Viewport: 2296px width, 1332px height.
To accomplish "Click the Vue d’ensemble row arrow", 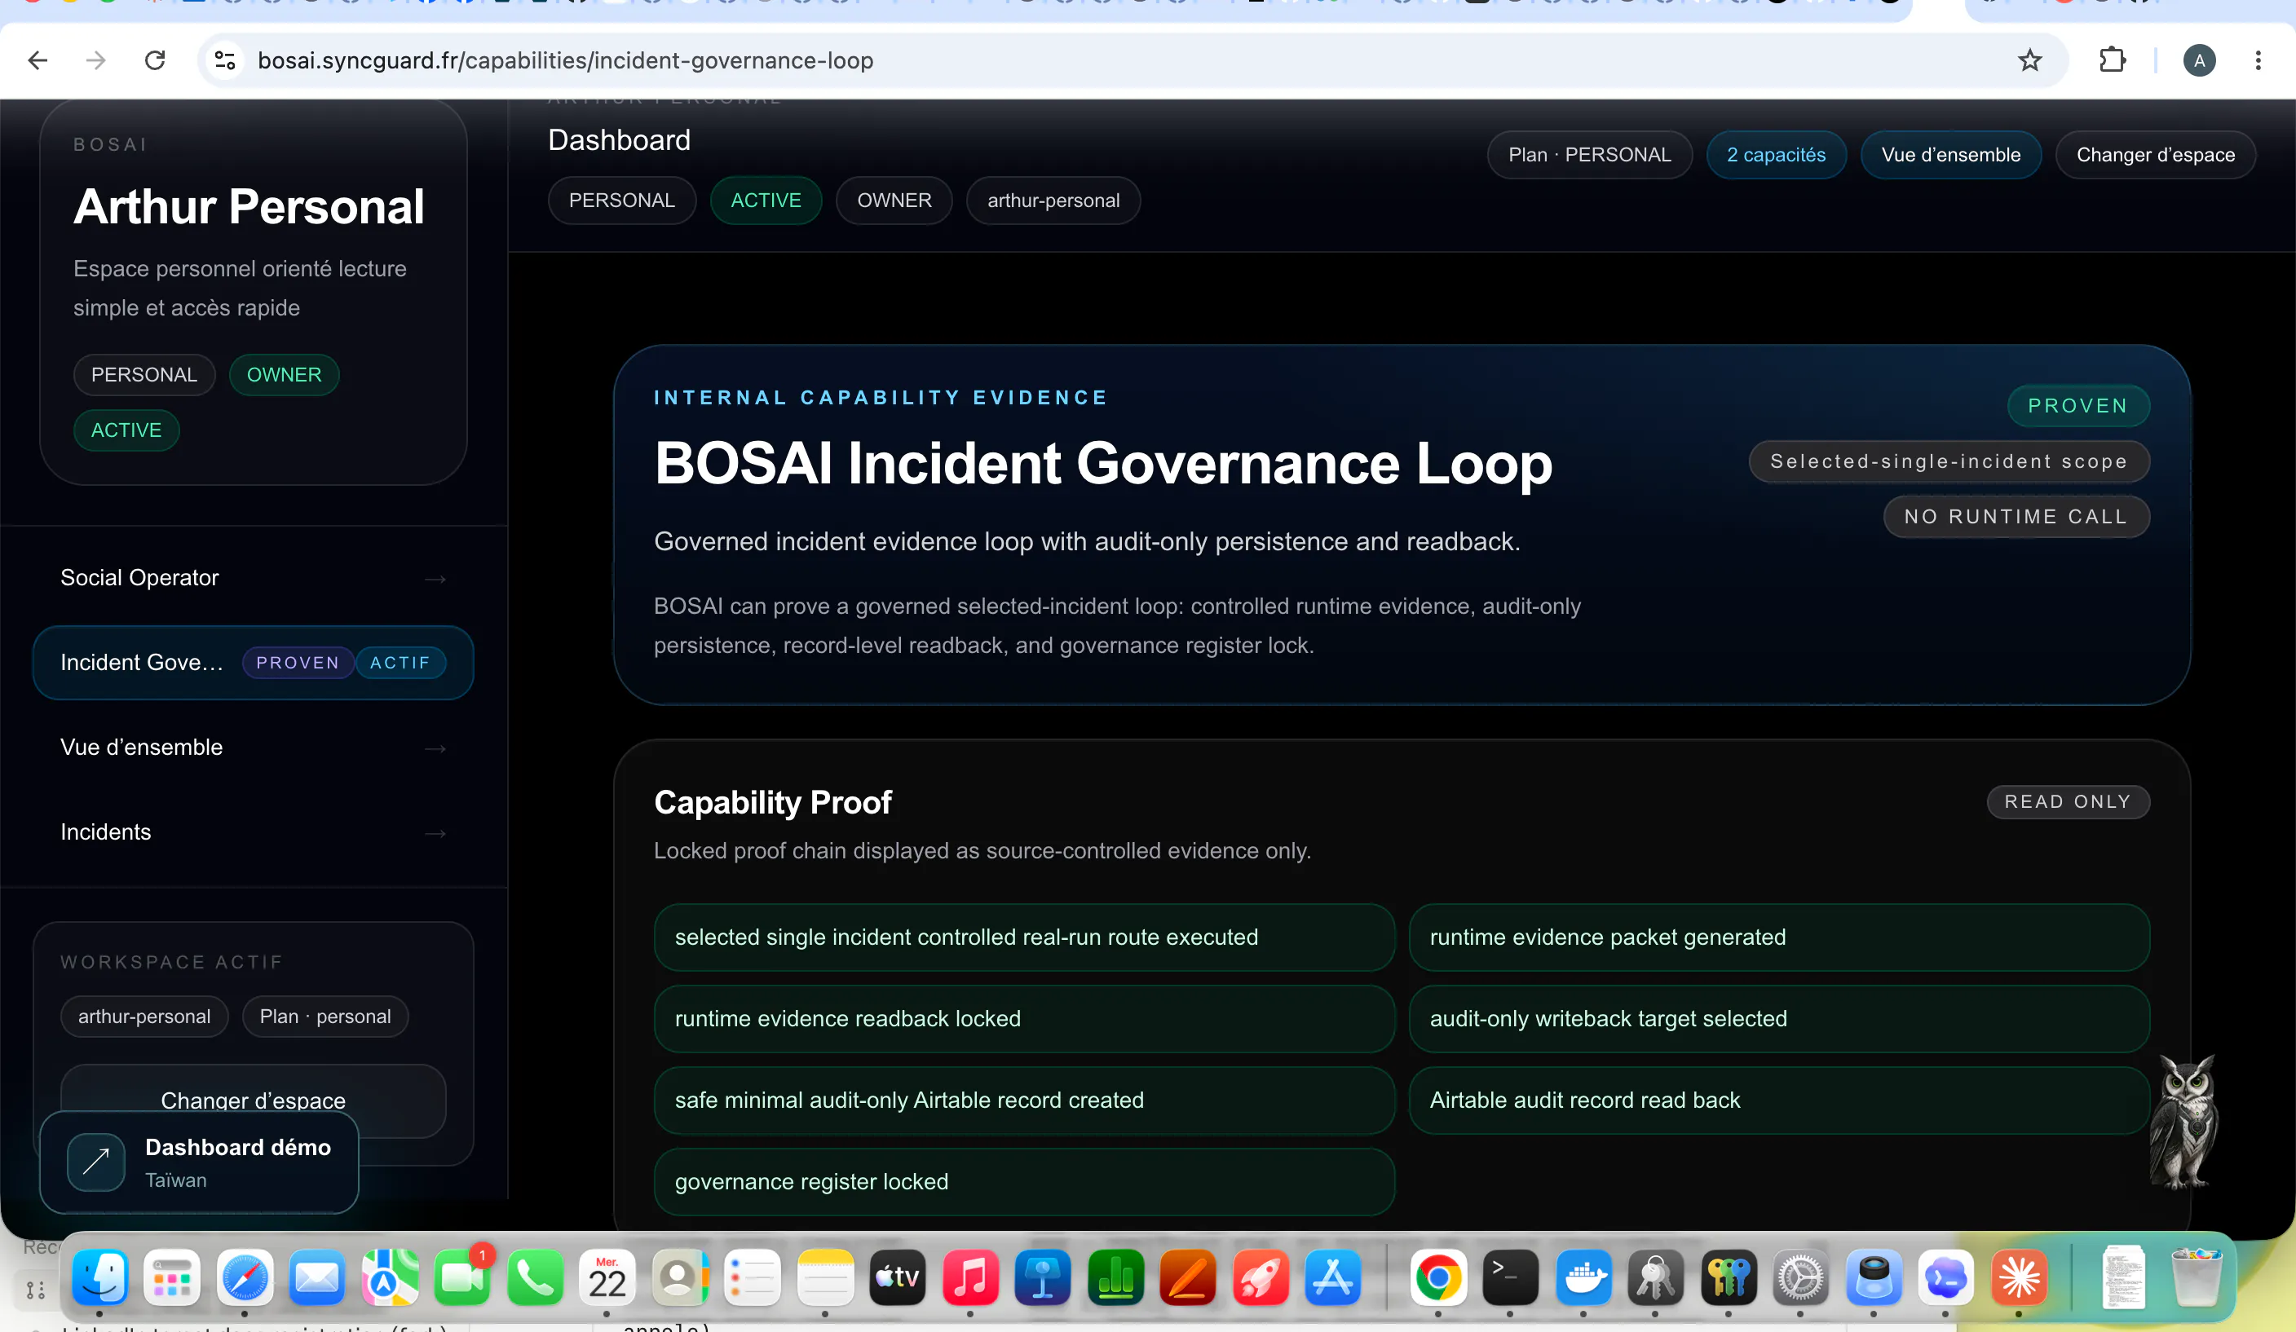I will (435, 748).
